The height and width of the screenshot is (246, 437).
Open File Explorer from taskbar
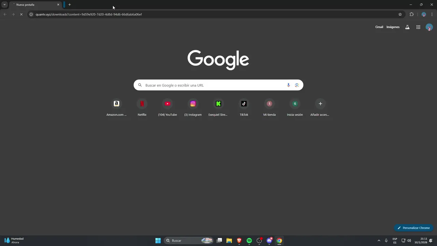coord(229,241)
